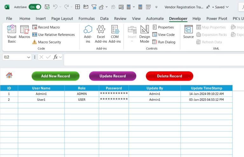Screen dimensions: 244x157
Task: Select the 03-Jan-2025 04:53:12 PM timestamp cell
Action: click(x=207, y=99)
